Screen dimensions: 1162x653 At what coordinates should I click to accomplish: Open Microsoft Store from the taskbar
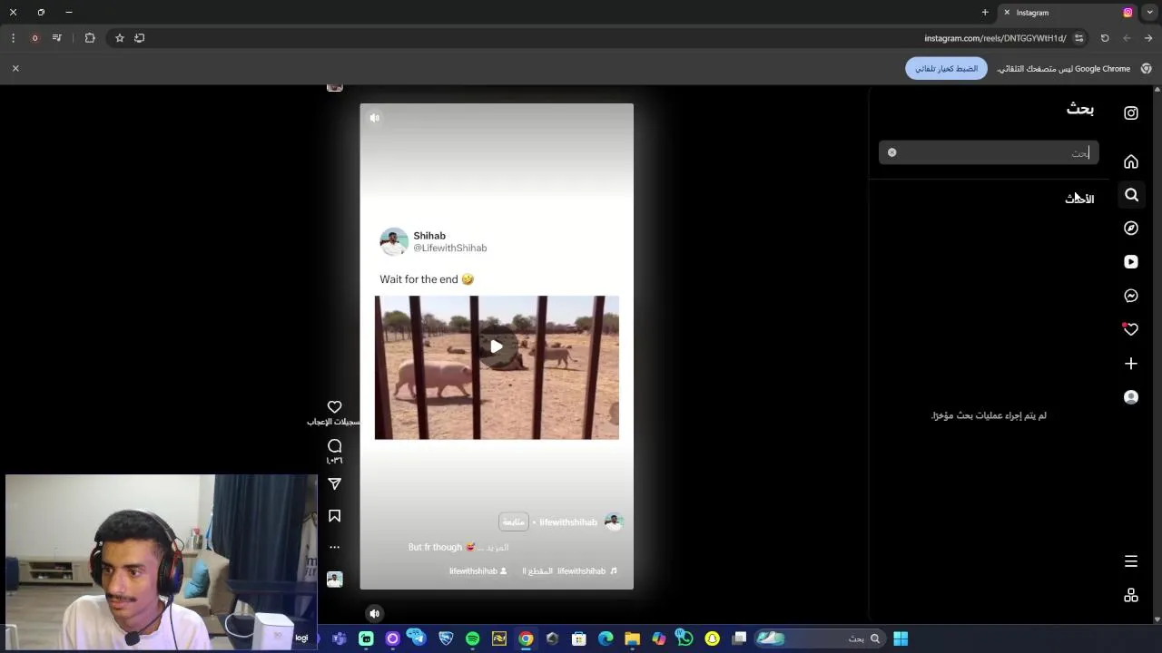[x=578, y=638]
